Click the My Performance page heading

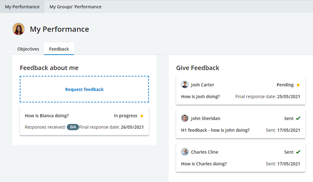(59, 29)
